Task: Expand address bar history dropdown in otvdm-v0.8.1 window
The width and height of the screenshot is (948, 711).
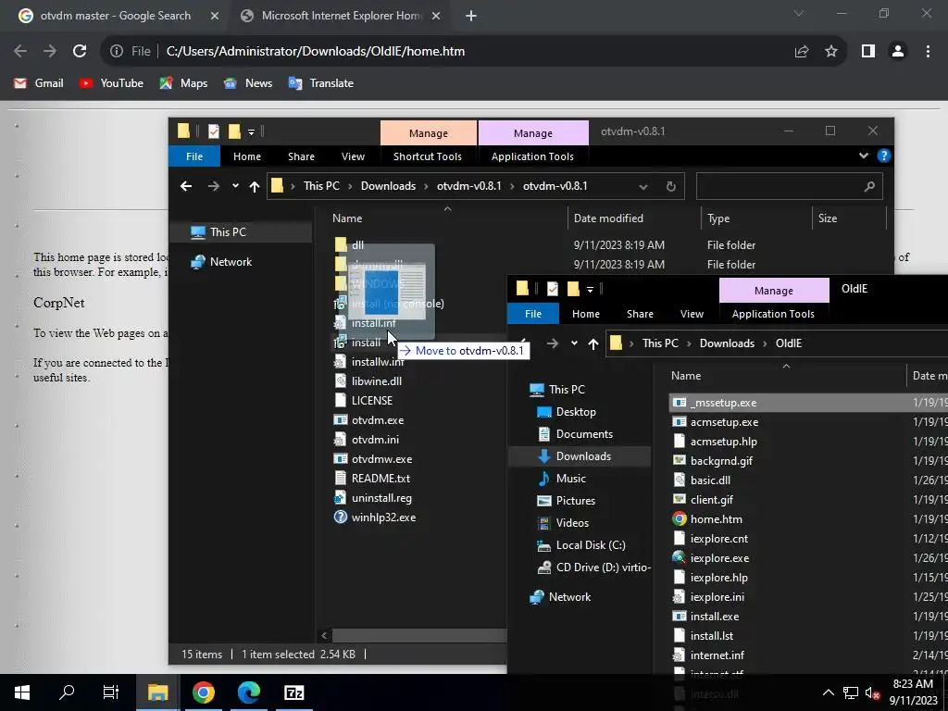Action: pyautogui.click(x=643, y=186)
